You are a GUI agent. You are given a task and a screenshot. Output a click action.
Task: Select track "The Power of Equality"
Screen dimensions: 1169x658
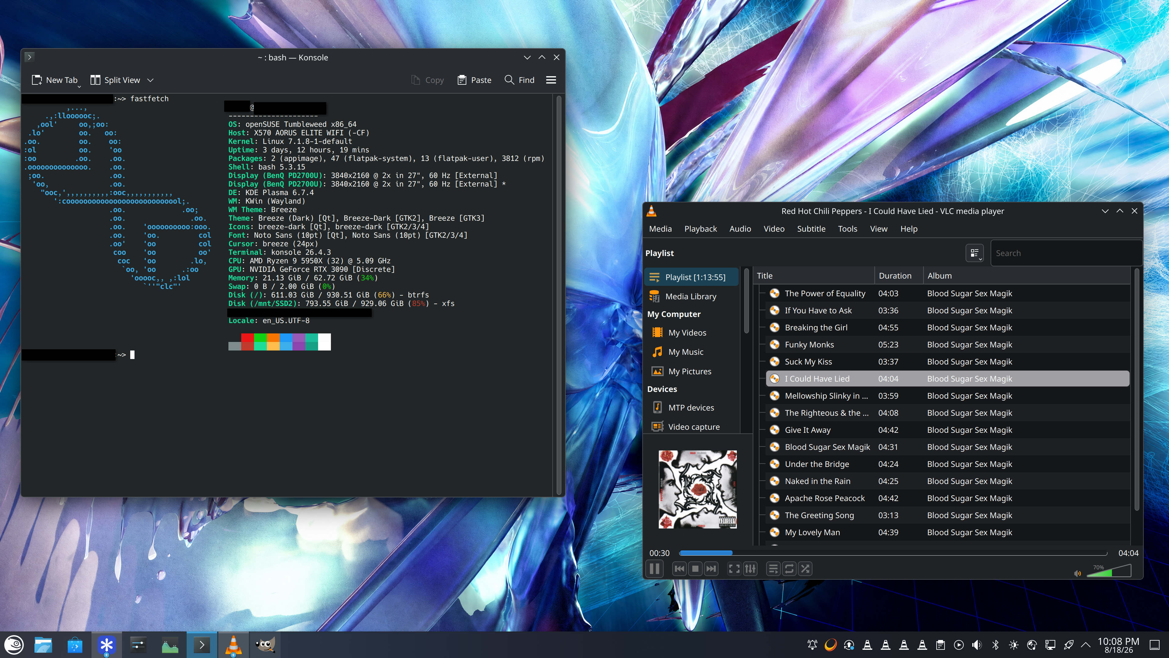tap(948, 293)
